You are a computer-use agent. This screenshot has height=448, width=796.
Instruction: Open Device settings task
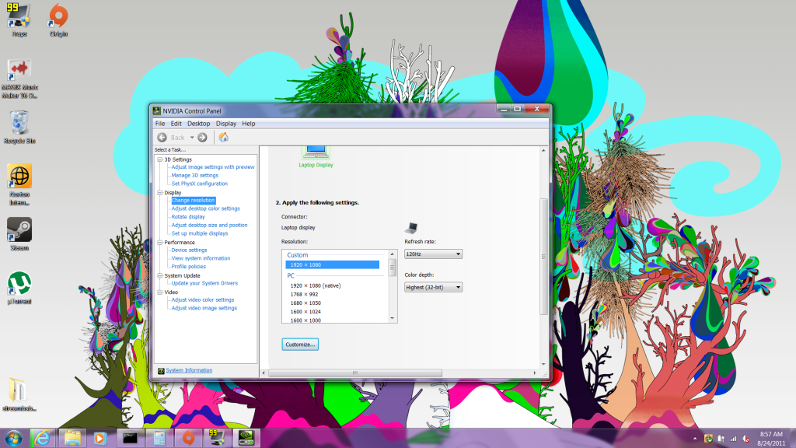click(x=189, y=250)
